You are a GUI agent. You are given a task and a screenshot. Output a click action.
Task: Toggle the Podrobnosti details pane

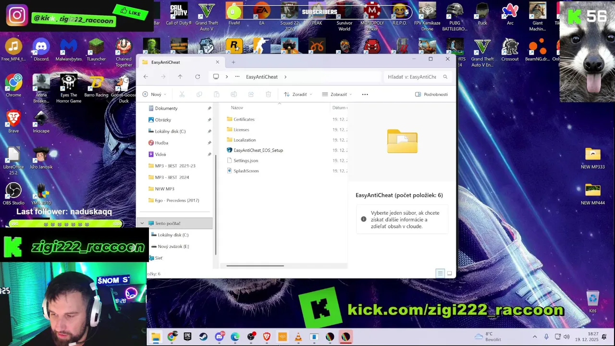tap(431, 95)
